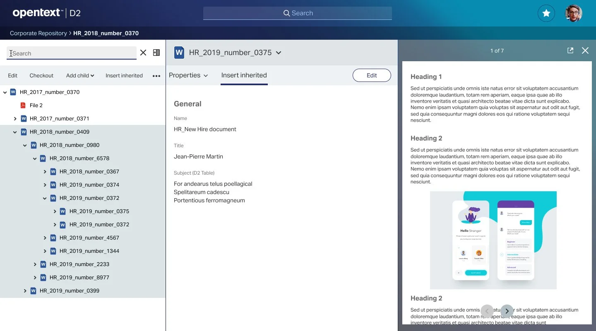Expand the HR_2018_number_0367 node
Viewport: 596px width, 331px height.
[x=45, y=172]
